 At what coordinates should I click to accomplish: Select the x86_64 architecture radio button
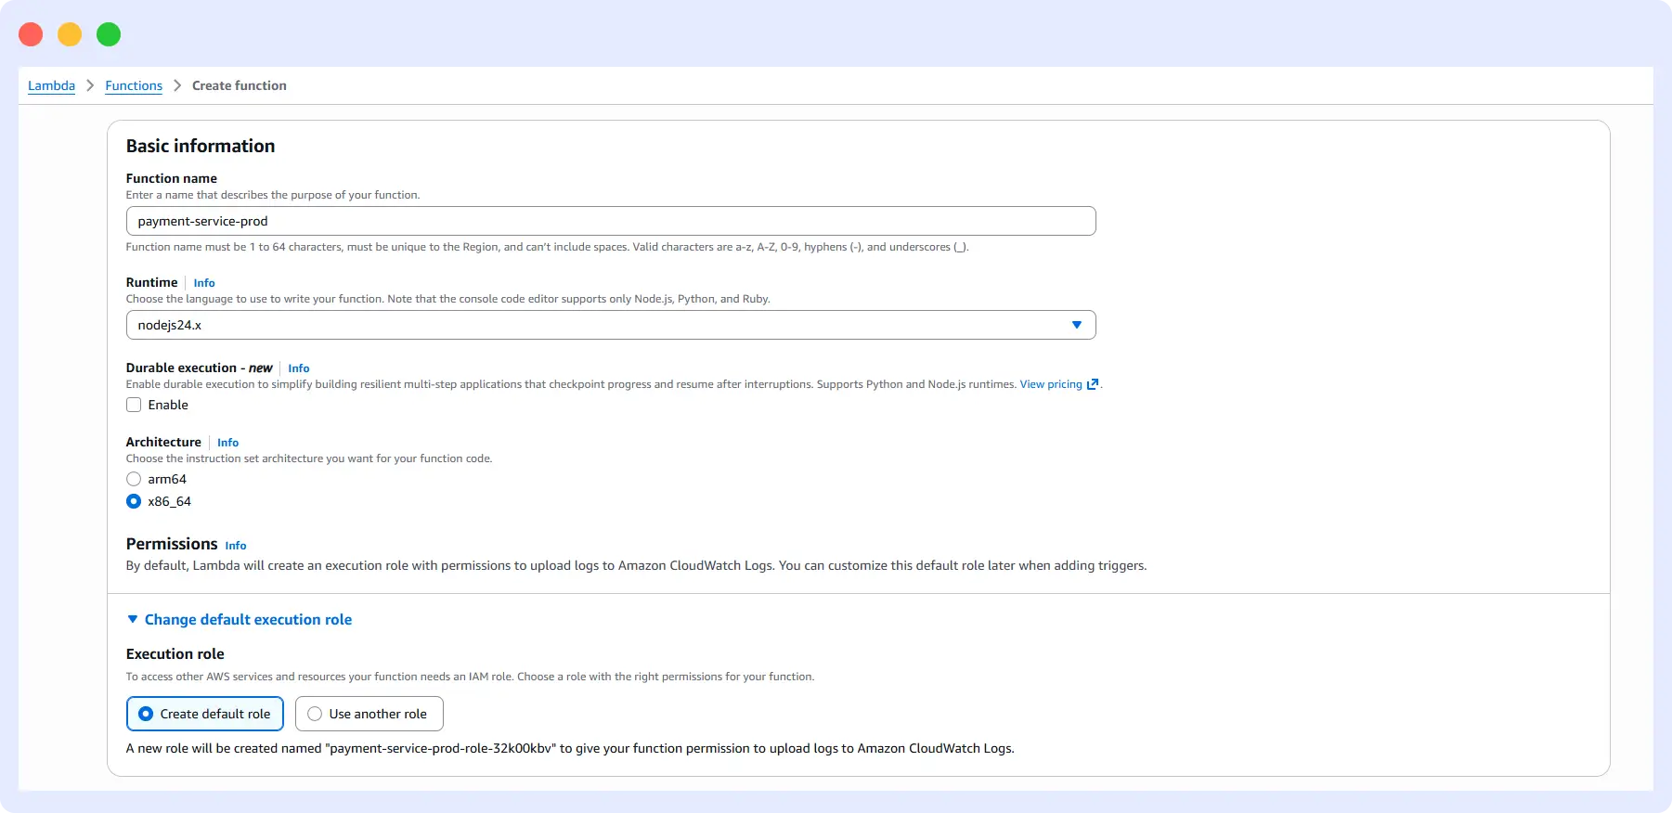[134, 501]
